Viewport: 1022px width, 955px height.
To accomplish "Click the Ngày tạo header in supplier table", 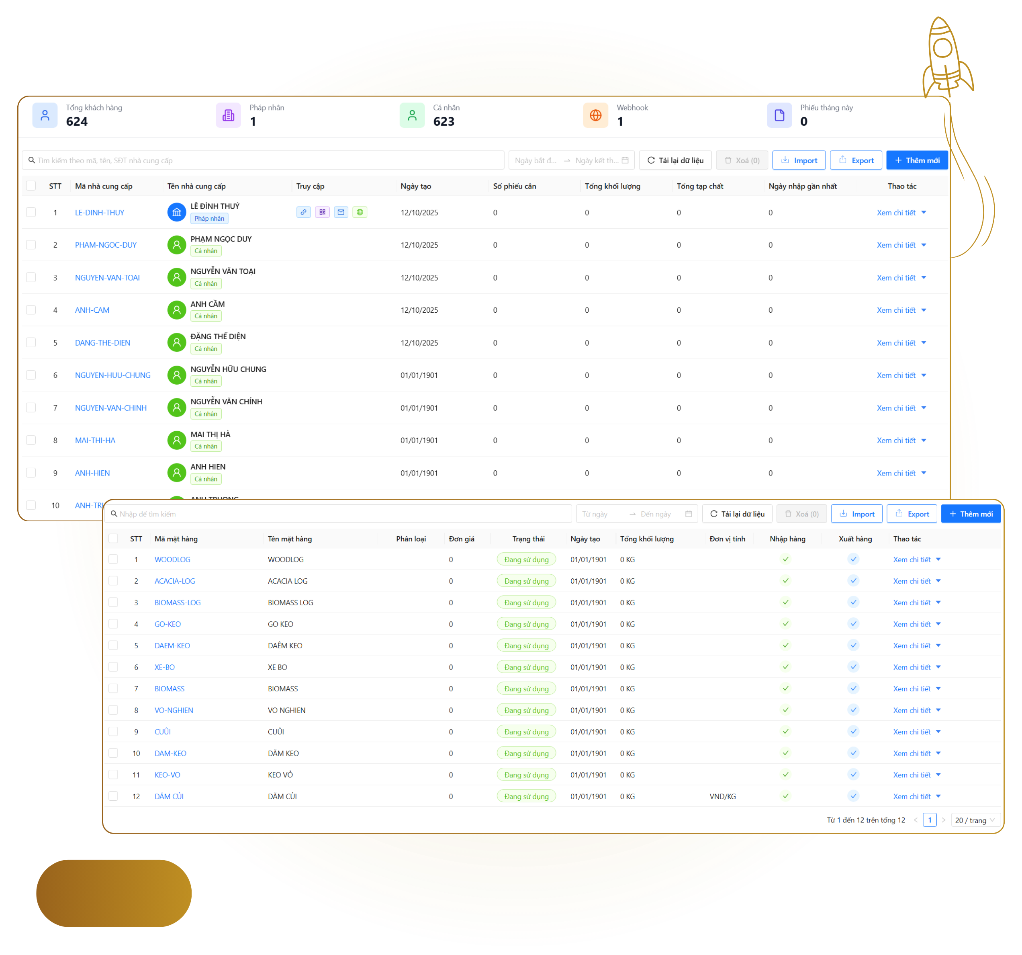I will coord(416,186).
